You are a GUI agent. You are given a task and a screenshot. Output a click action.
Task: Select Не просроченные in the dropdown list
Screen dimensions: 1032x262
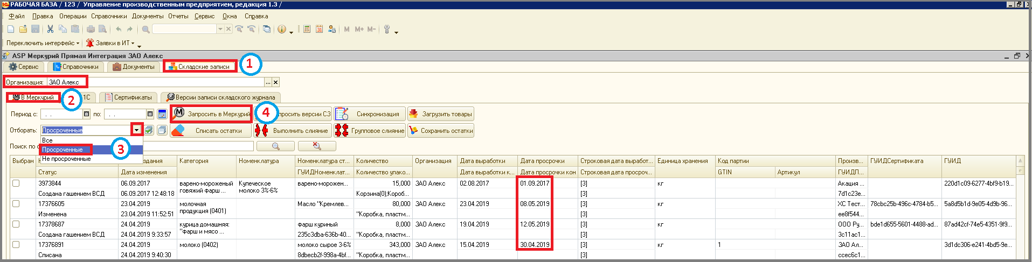point(67,159)
